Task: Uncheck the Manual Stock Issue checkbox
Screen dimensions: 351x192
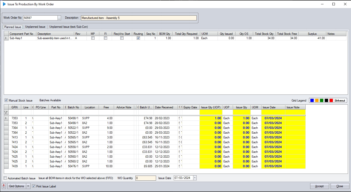Action: tap(6, 100)
